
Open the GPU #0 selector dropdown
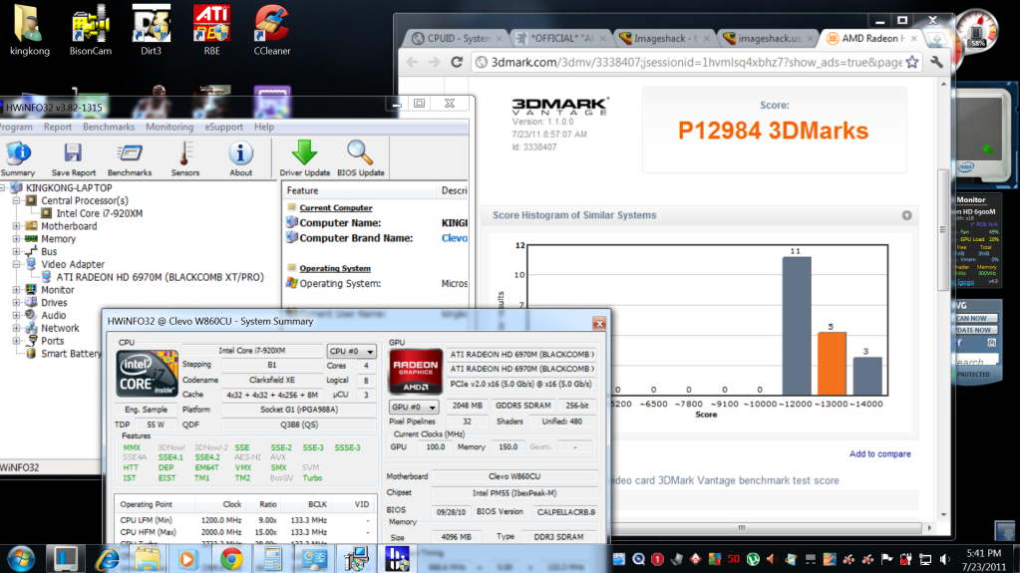coord(414,408)
